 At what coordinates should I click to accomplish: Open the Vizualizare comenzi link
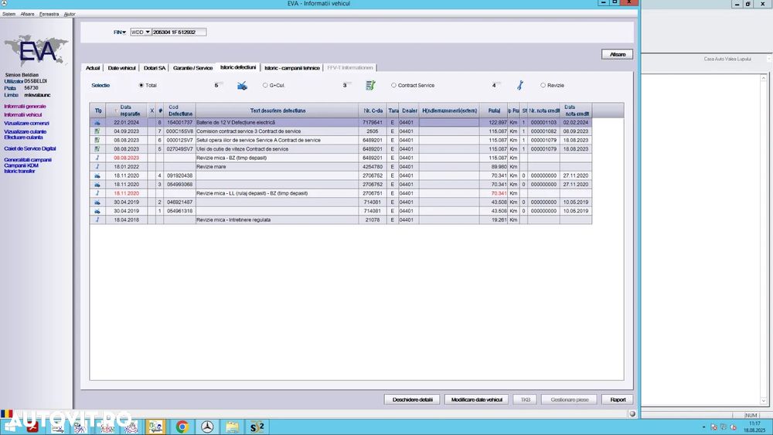[26, 123]
